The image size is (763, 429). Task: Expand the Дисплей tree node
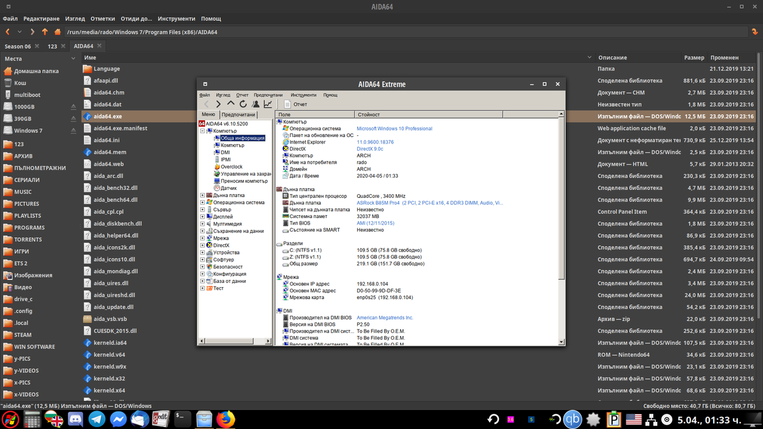click(203, 217)
